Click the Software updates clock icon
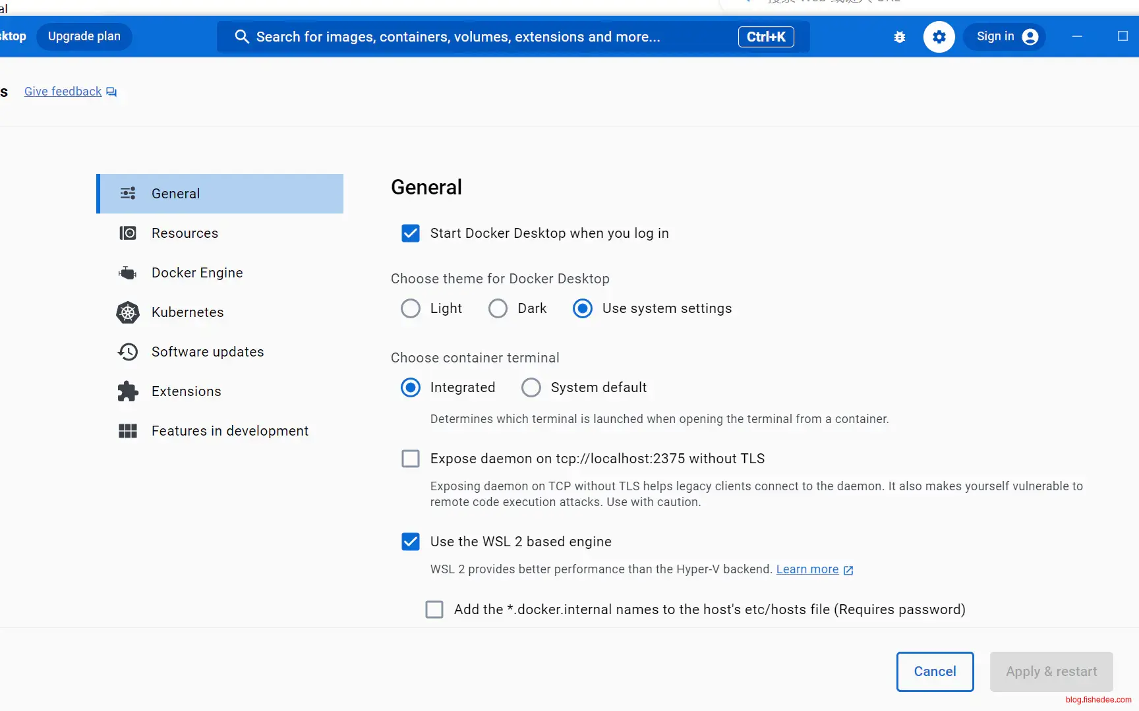The height and width of the screenshot is (711, 1139). 128,352
